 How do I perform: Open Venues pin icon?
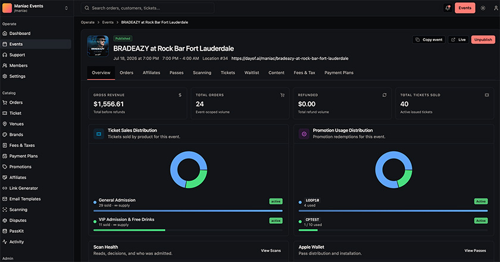[x=5, y=124]
